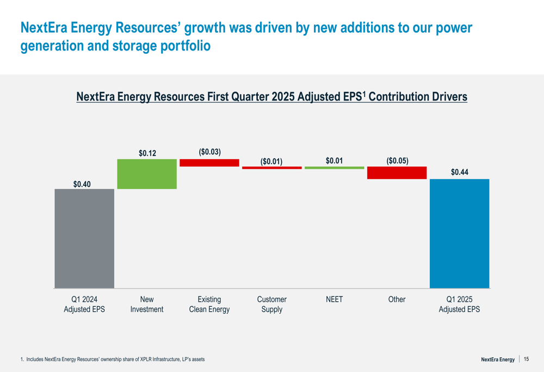The width and height of the screenshot is (544, 372).
Task: Select the $0.01 value label
Action: point(334,161)
